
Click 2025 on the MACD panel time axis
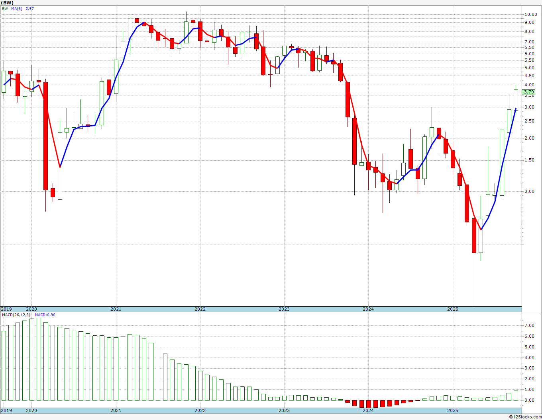453,410
